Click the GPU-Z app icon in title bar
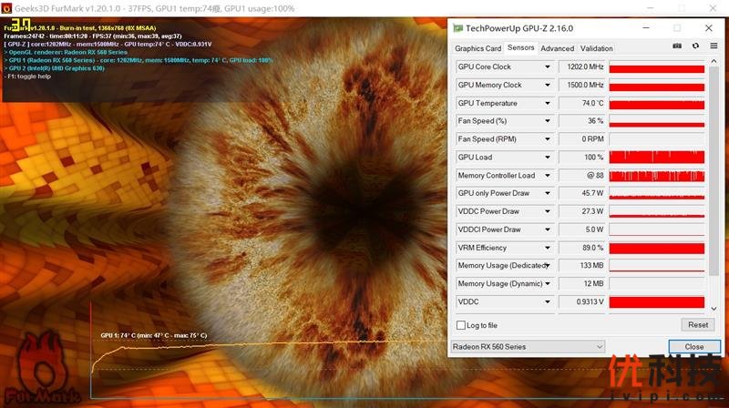Image resolution: width=729 pixels, height=408 pixels. click(458, 28)
